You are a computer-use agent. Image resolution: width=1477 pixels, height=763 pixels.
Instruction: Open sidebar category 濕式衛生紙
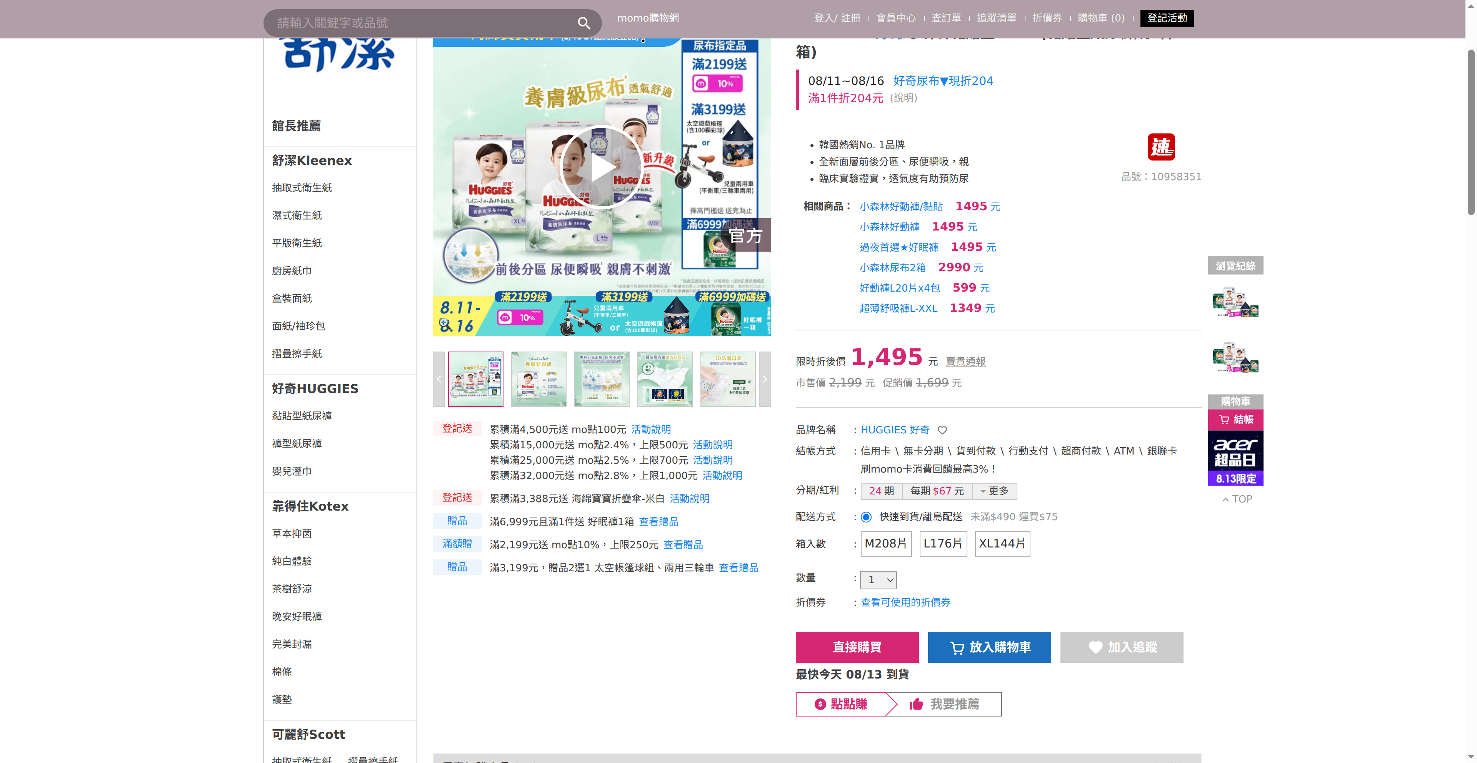297,216
